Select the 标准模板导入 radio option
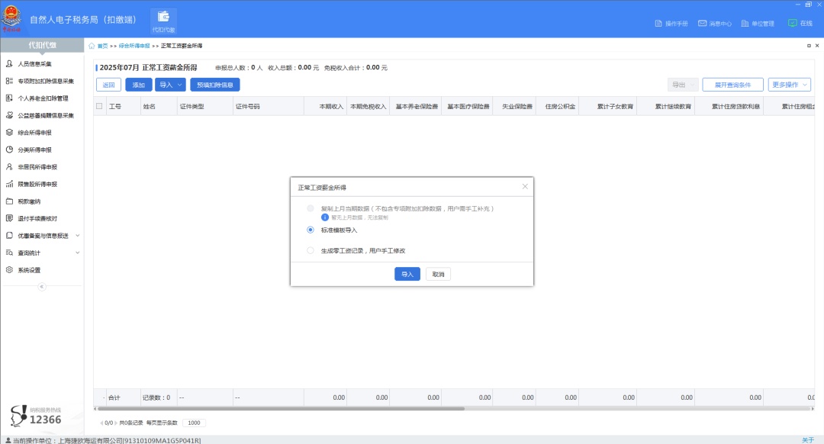The width and height of the screenshot is (824, 444). pos(310,230)
